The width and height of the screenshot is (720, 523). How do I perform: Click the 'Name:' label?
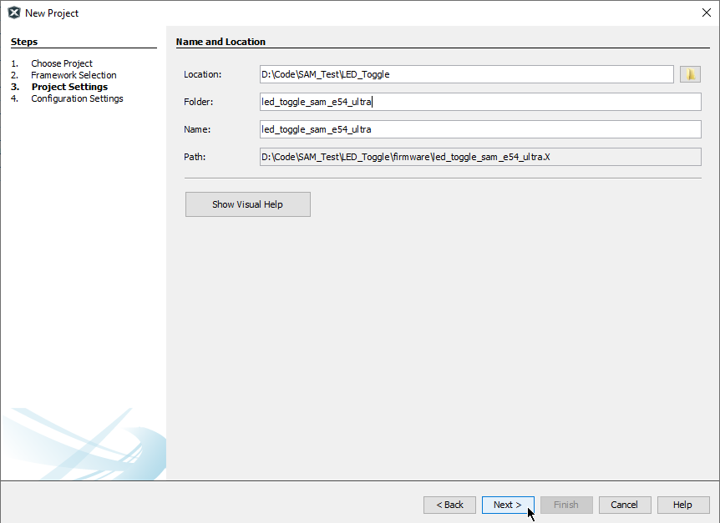pyautogui.click(x=197, y=129)
